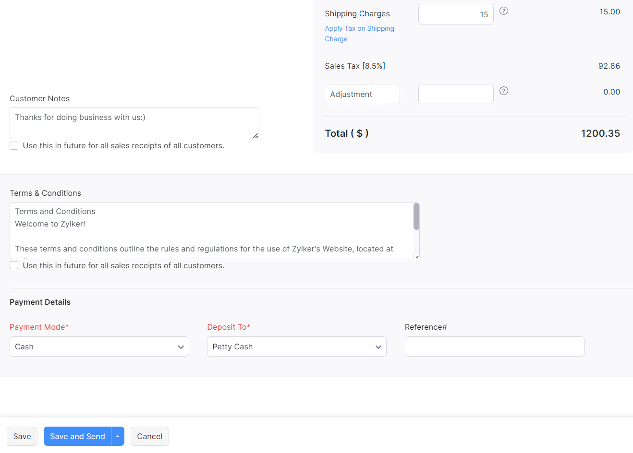Open the Save and Send arrow menu
The height and width of the screenshot is (453, 633).
(x=118, y=436)
